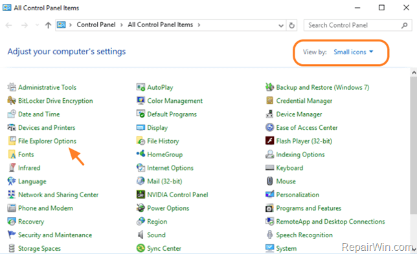Open the NVIDIA Control Panel icon
The image size is (417, 254).
point(141,195)
